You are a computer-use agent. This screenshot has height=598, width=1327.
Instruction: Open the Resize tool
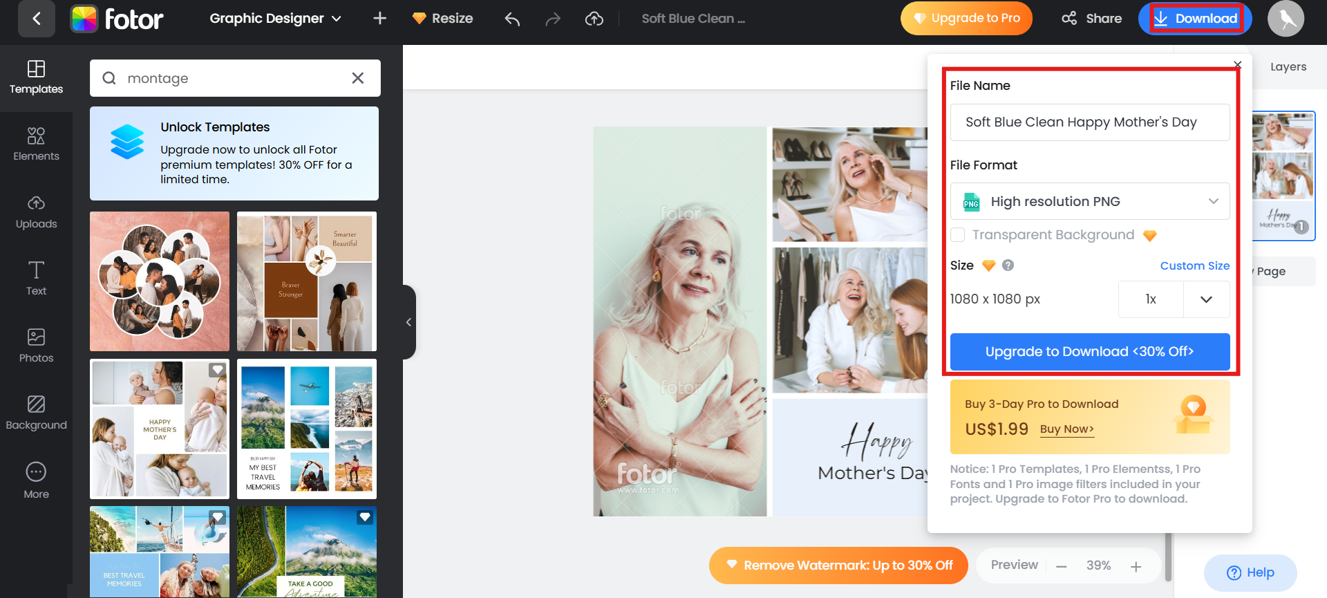442,19
